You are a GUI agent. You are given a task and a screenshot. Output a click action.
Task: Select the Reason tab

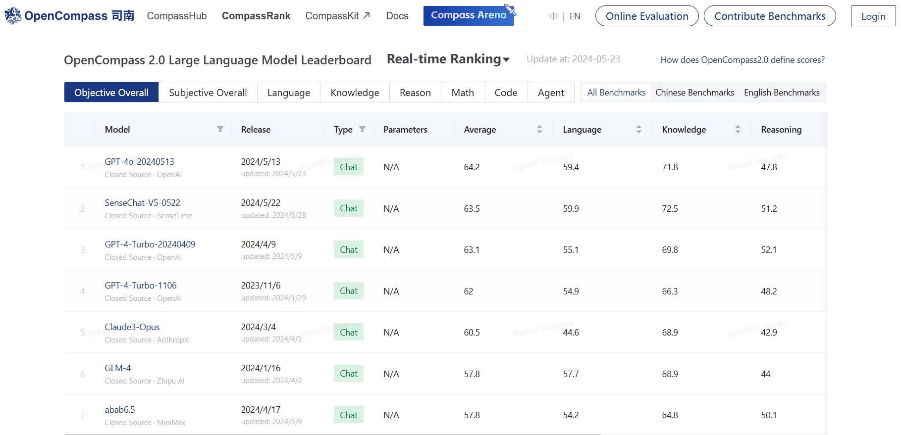pos(415,93)
